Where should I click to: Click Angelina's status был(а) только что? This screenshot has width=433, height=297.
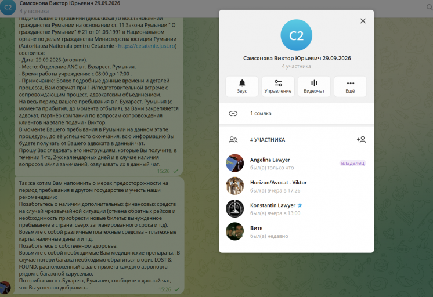click(272, 168)
